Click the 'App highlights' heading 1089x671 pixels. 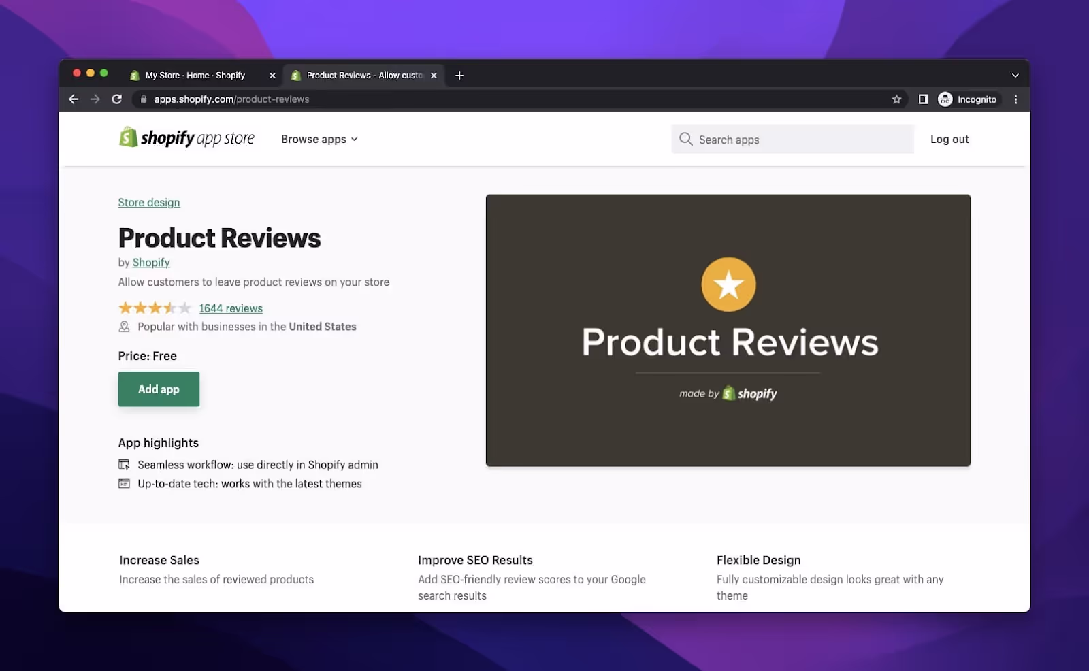coord(159,444)
